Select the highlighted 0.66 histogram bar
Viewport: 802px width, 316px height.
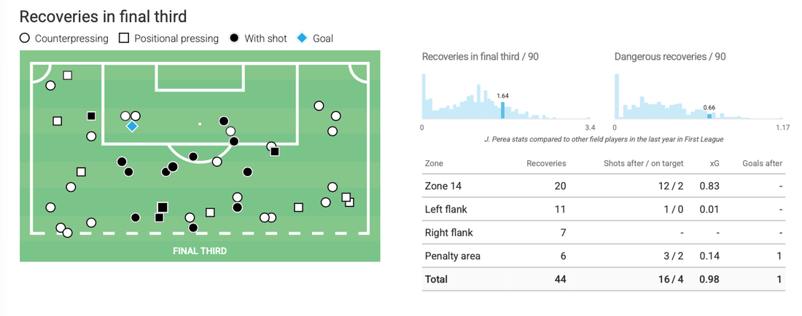click(709, 116)
